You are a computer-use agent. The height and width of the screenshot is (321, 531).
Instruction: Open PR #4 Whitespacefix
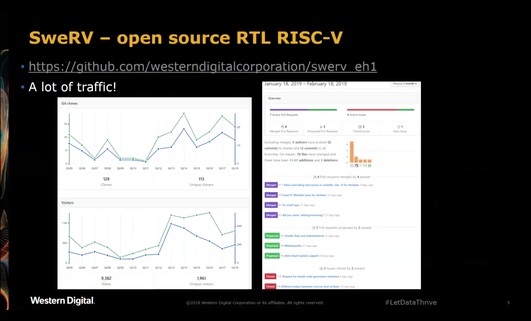pos(293,246)
